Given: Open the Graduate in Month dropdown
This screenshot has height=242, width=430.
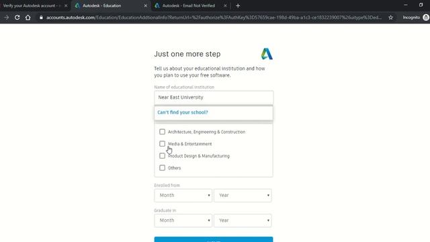Looking at the screenshot, I should (183, 220).
